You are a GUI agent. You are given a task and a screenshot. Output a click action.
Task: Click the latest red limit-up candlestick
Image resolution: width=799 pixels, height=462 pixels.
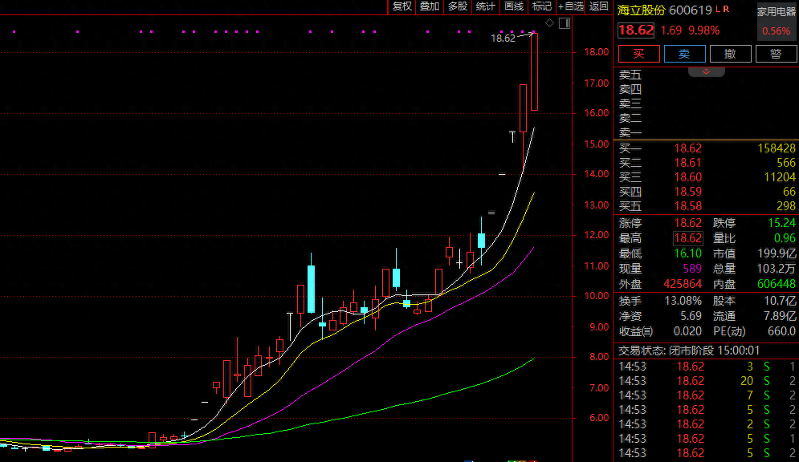click(534, 71)
